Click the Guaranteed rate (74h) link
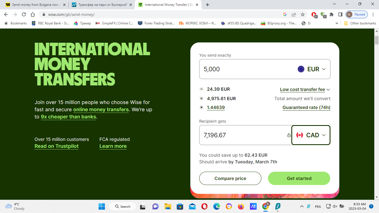 tap(306, 108)
